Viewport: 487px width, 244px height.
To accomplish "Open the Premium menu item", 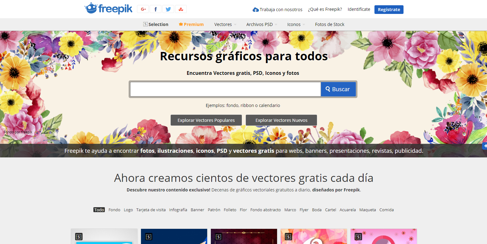I will point(191,24).
